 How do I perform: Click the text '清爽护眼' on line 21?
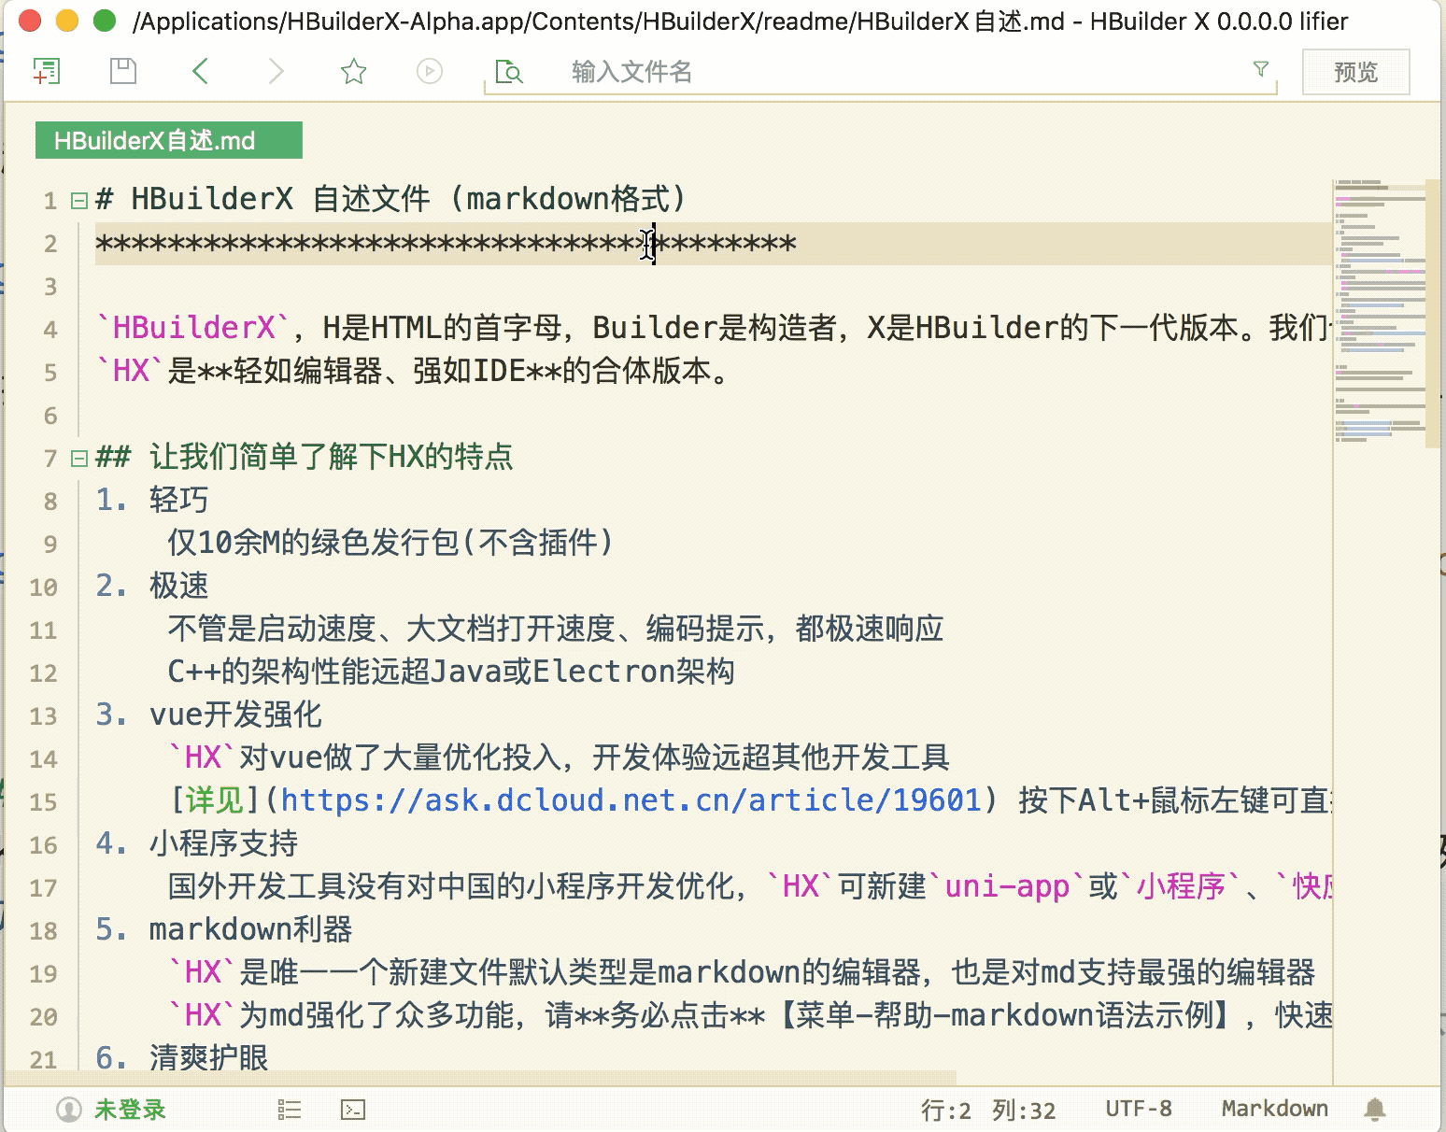tap(209, 1057)
